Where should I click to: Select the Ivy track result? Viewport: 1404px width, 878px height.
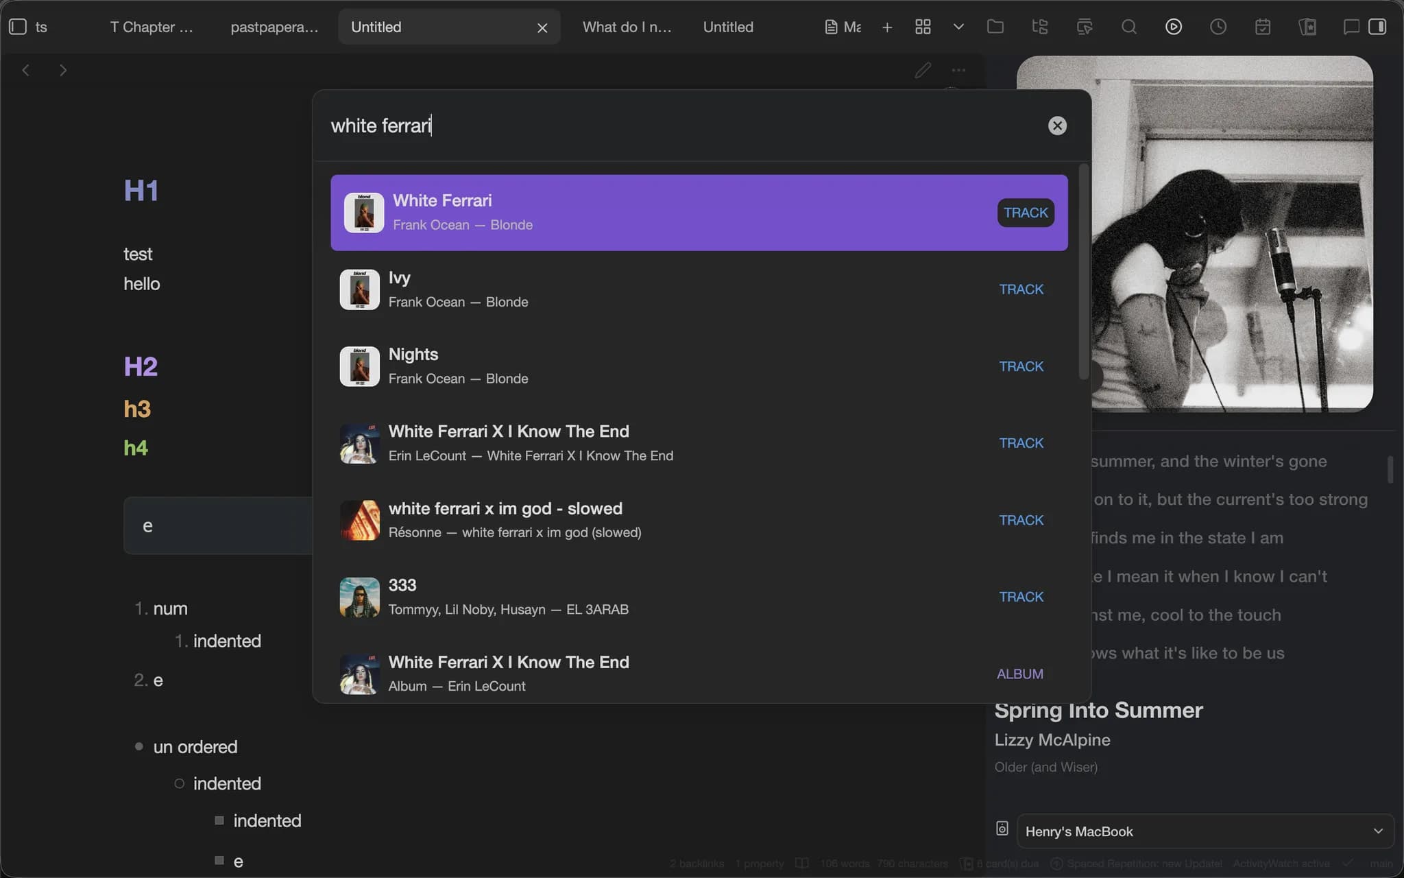(x=699, y=289)
